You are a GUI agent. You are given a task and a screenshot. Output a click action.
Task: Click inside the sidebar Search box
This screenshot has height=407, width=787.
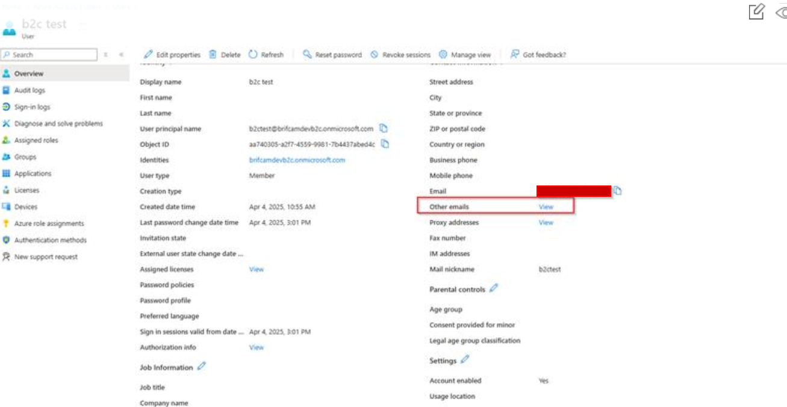click(x=49, y=55)
